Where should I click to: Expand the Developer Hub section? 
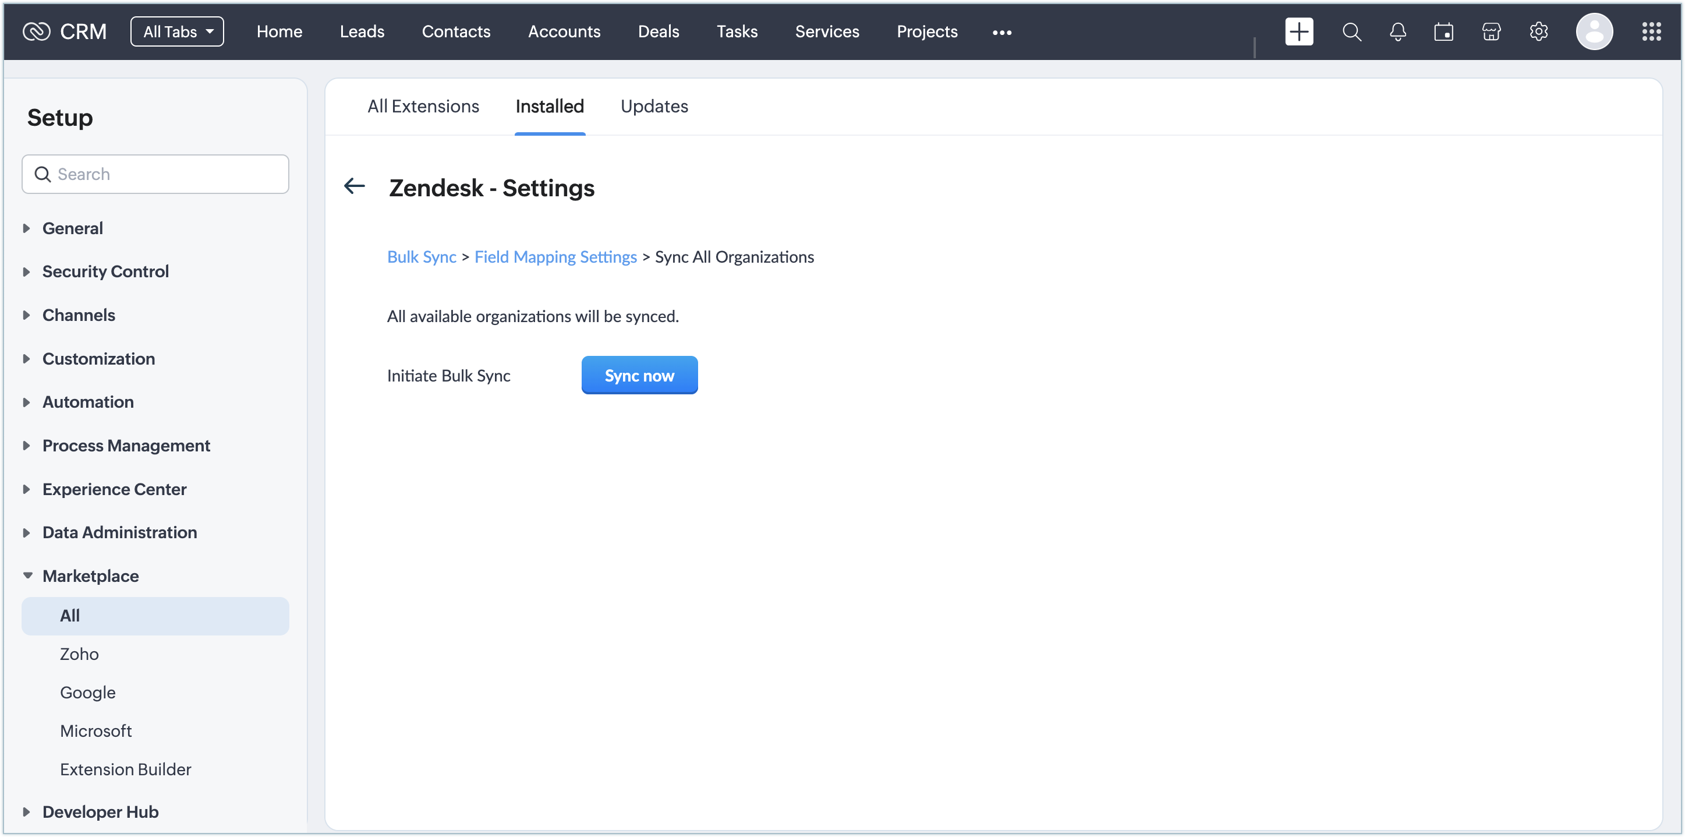click(x=100, y=811)
